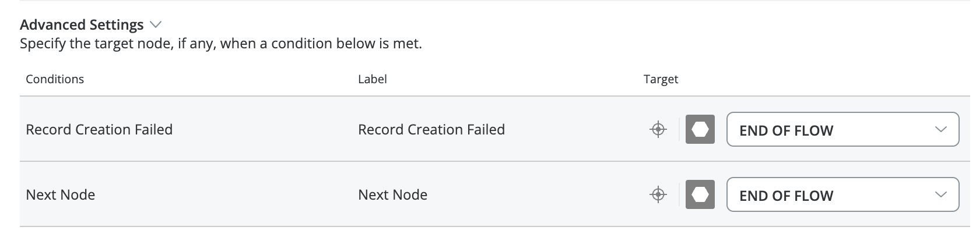Screen dimensions: 976x241
Task: Click hexagon end icon in Next Node row
Action: (700, 194)
